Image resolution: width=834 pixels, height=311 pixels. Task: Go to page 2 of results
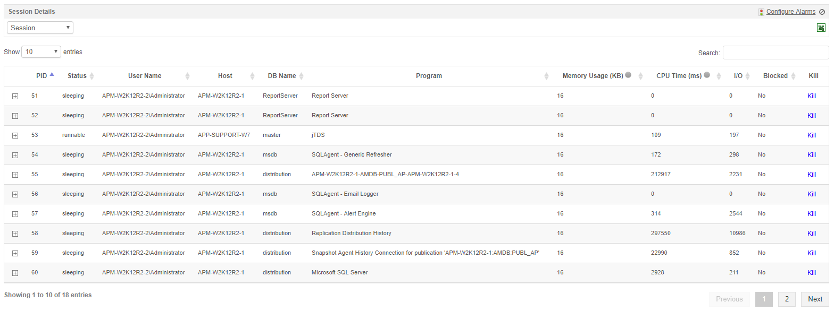pos(787,299)
